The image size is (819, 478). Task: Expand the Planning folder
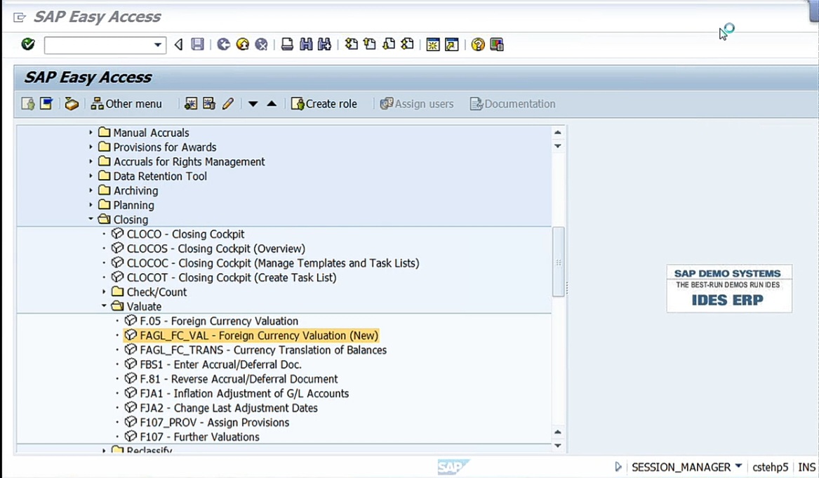coord(91,205)
